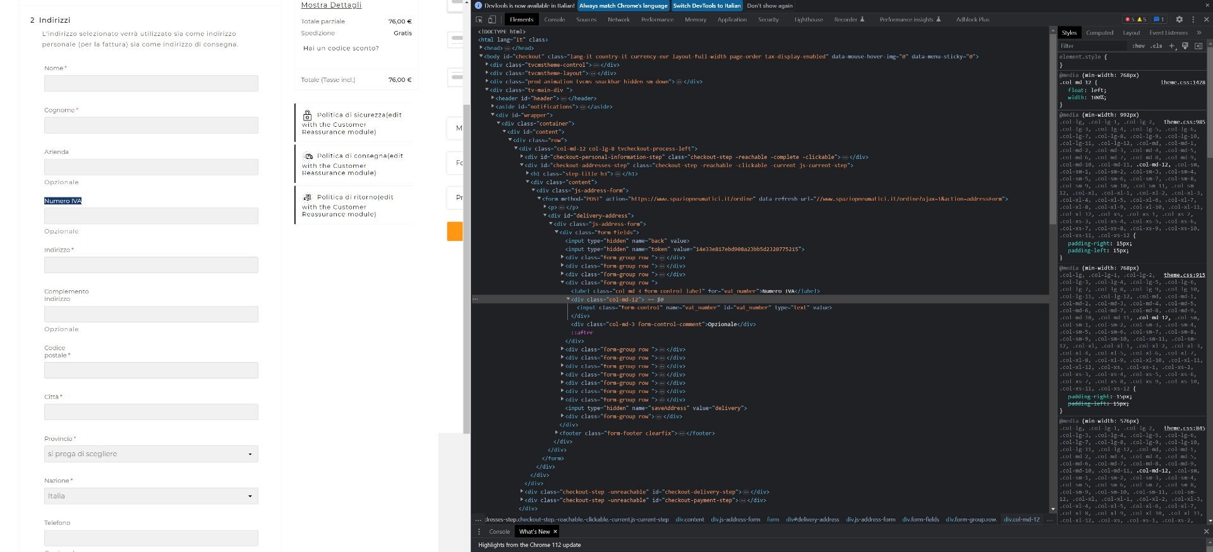The height and width of the screenshot is (552, 1213).
Task: Open the Performance tab
Action: point(657,20)
